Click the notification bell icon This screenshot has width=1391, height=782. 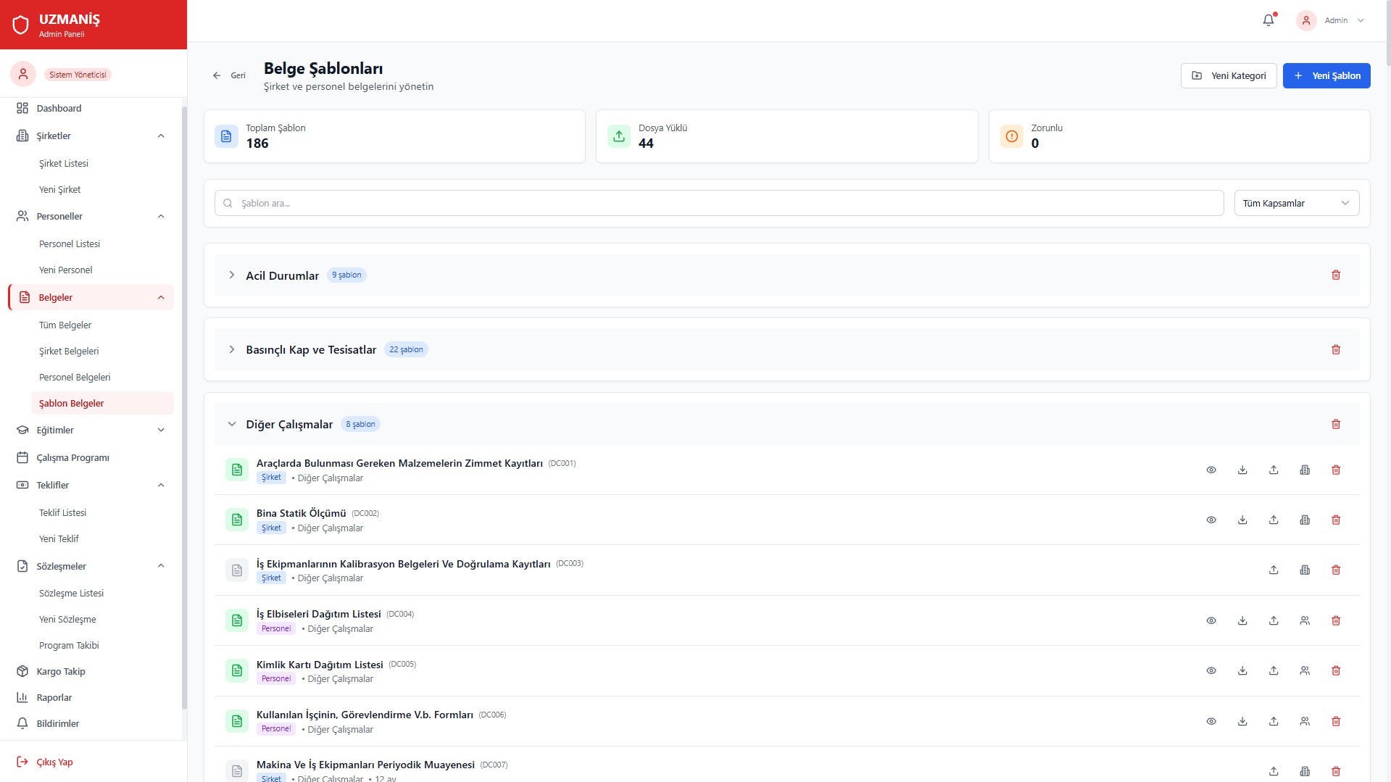[x=1268, y=20]
